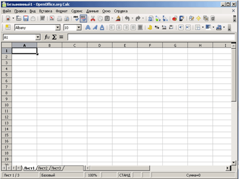Open the Redo history dropdown
The width and height of the screenshot is (240, 179).
pos(143,18)
